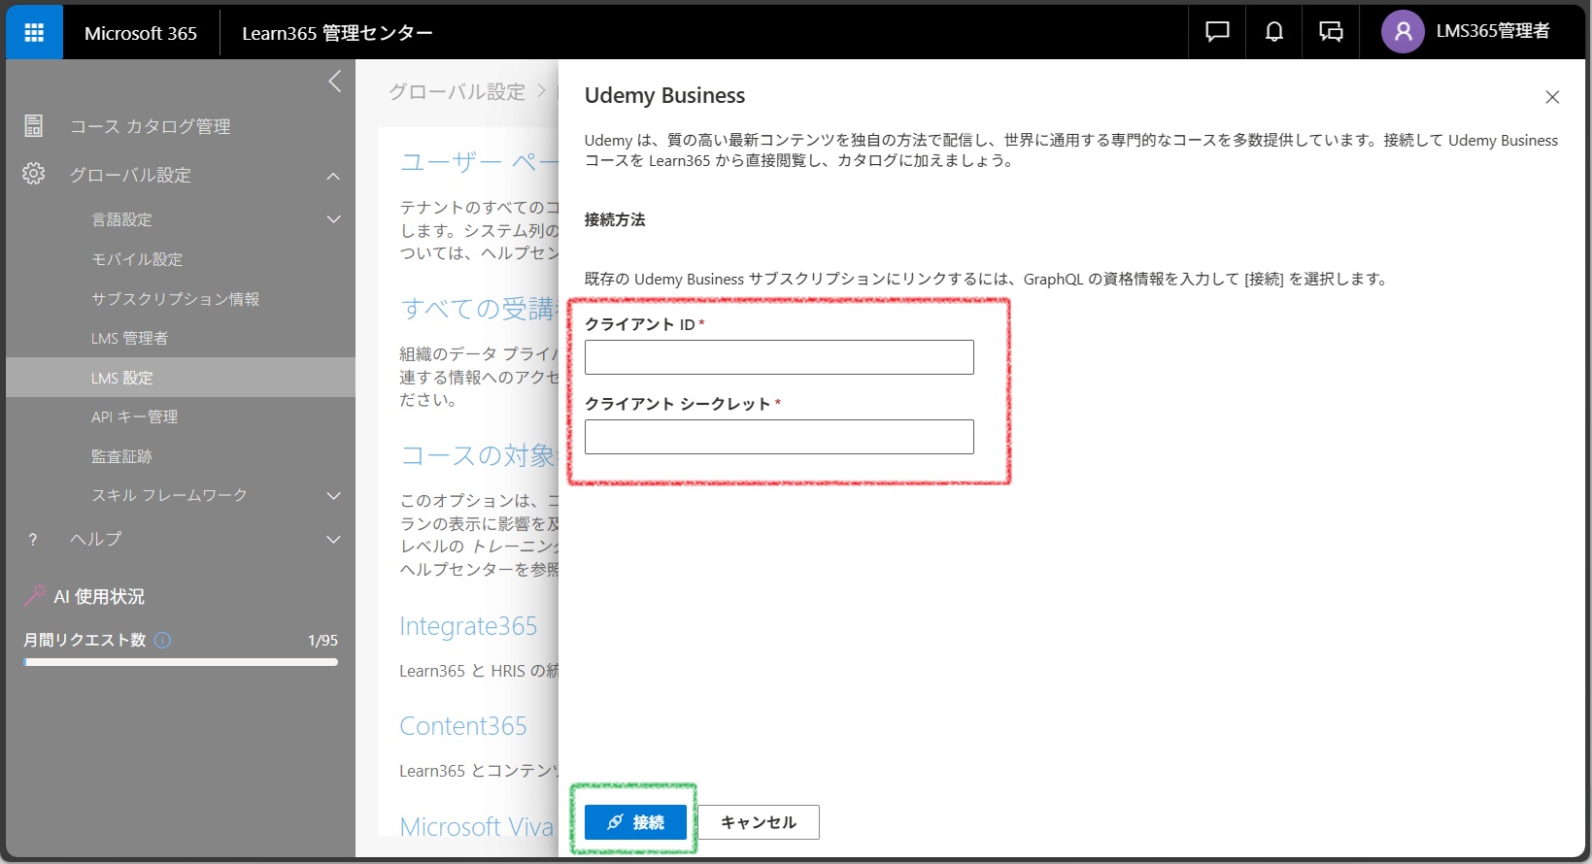Click the 接続 connect button
1592x864 pixels.
635,822
